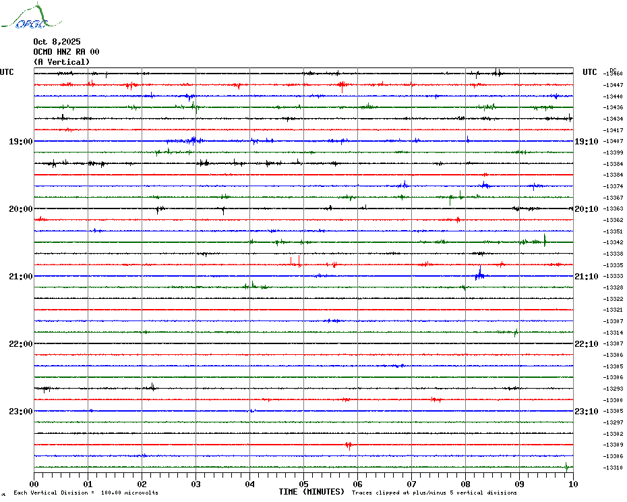The image size is (627, 502).
Task: Click the -13407 offset value on right
Action: (614, 142)
